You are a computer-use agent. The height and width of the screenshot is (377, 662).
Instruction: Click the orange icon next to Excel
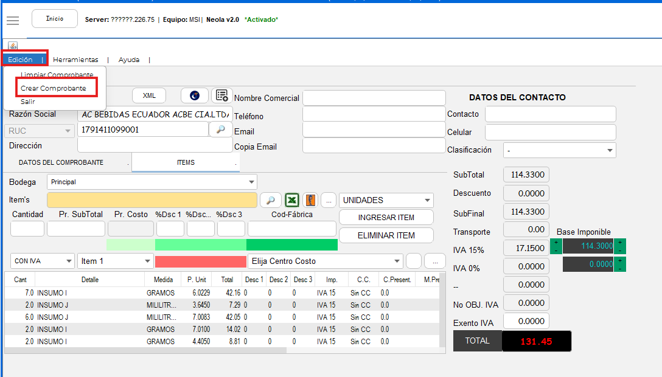pos(310,200)
